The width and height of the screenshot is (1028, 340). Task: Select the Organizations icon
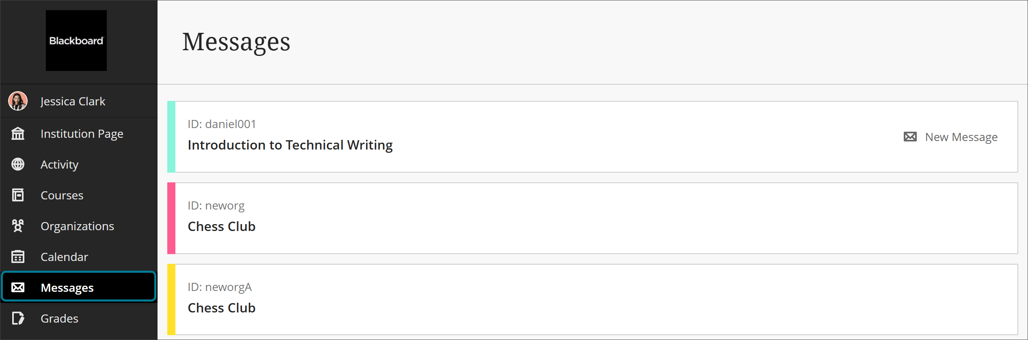pos(18,226)
